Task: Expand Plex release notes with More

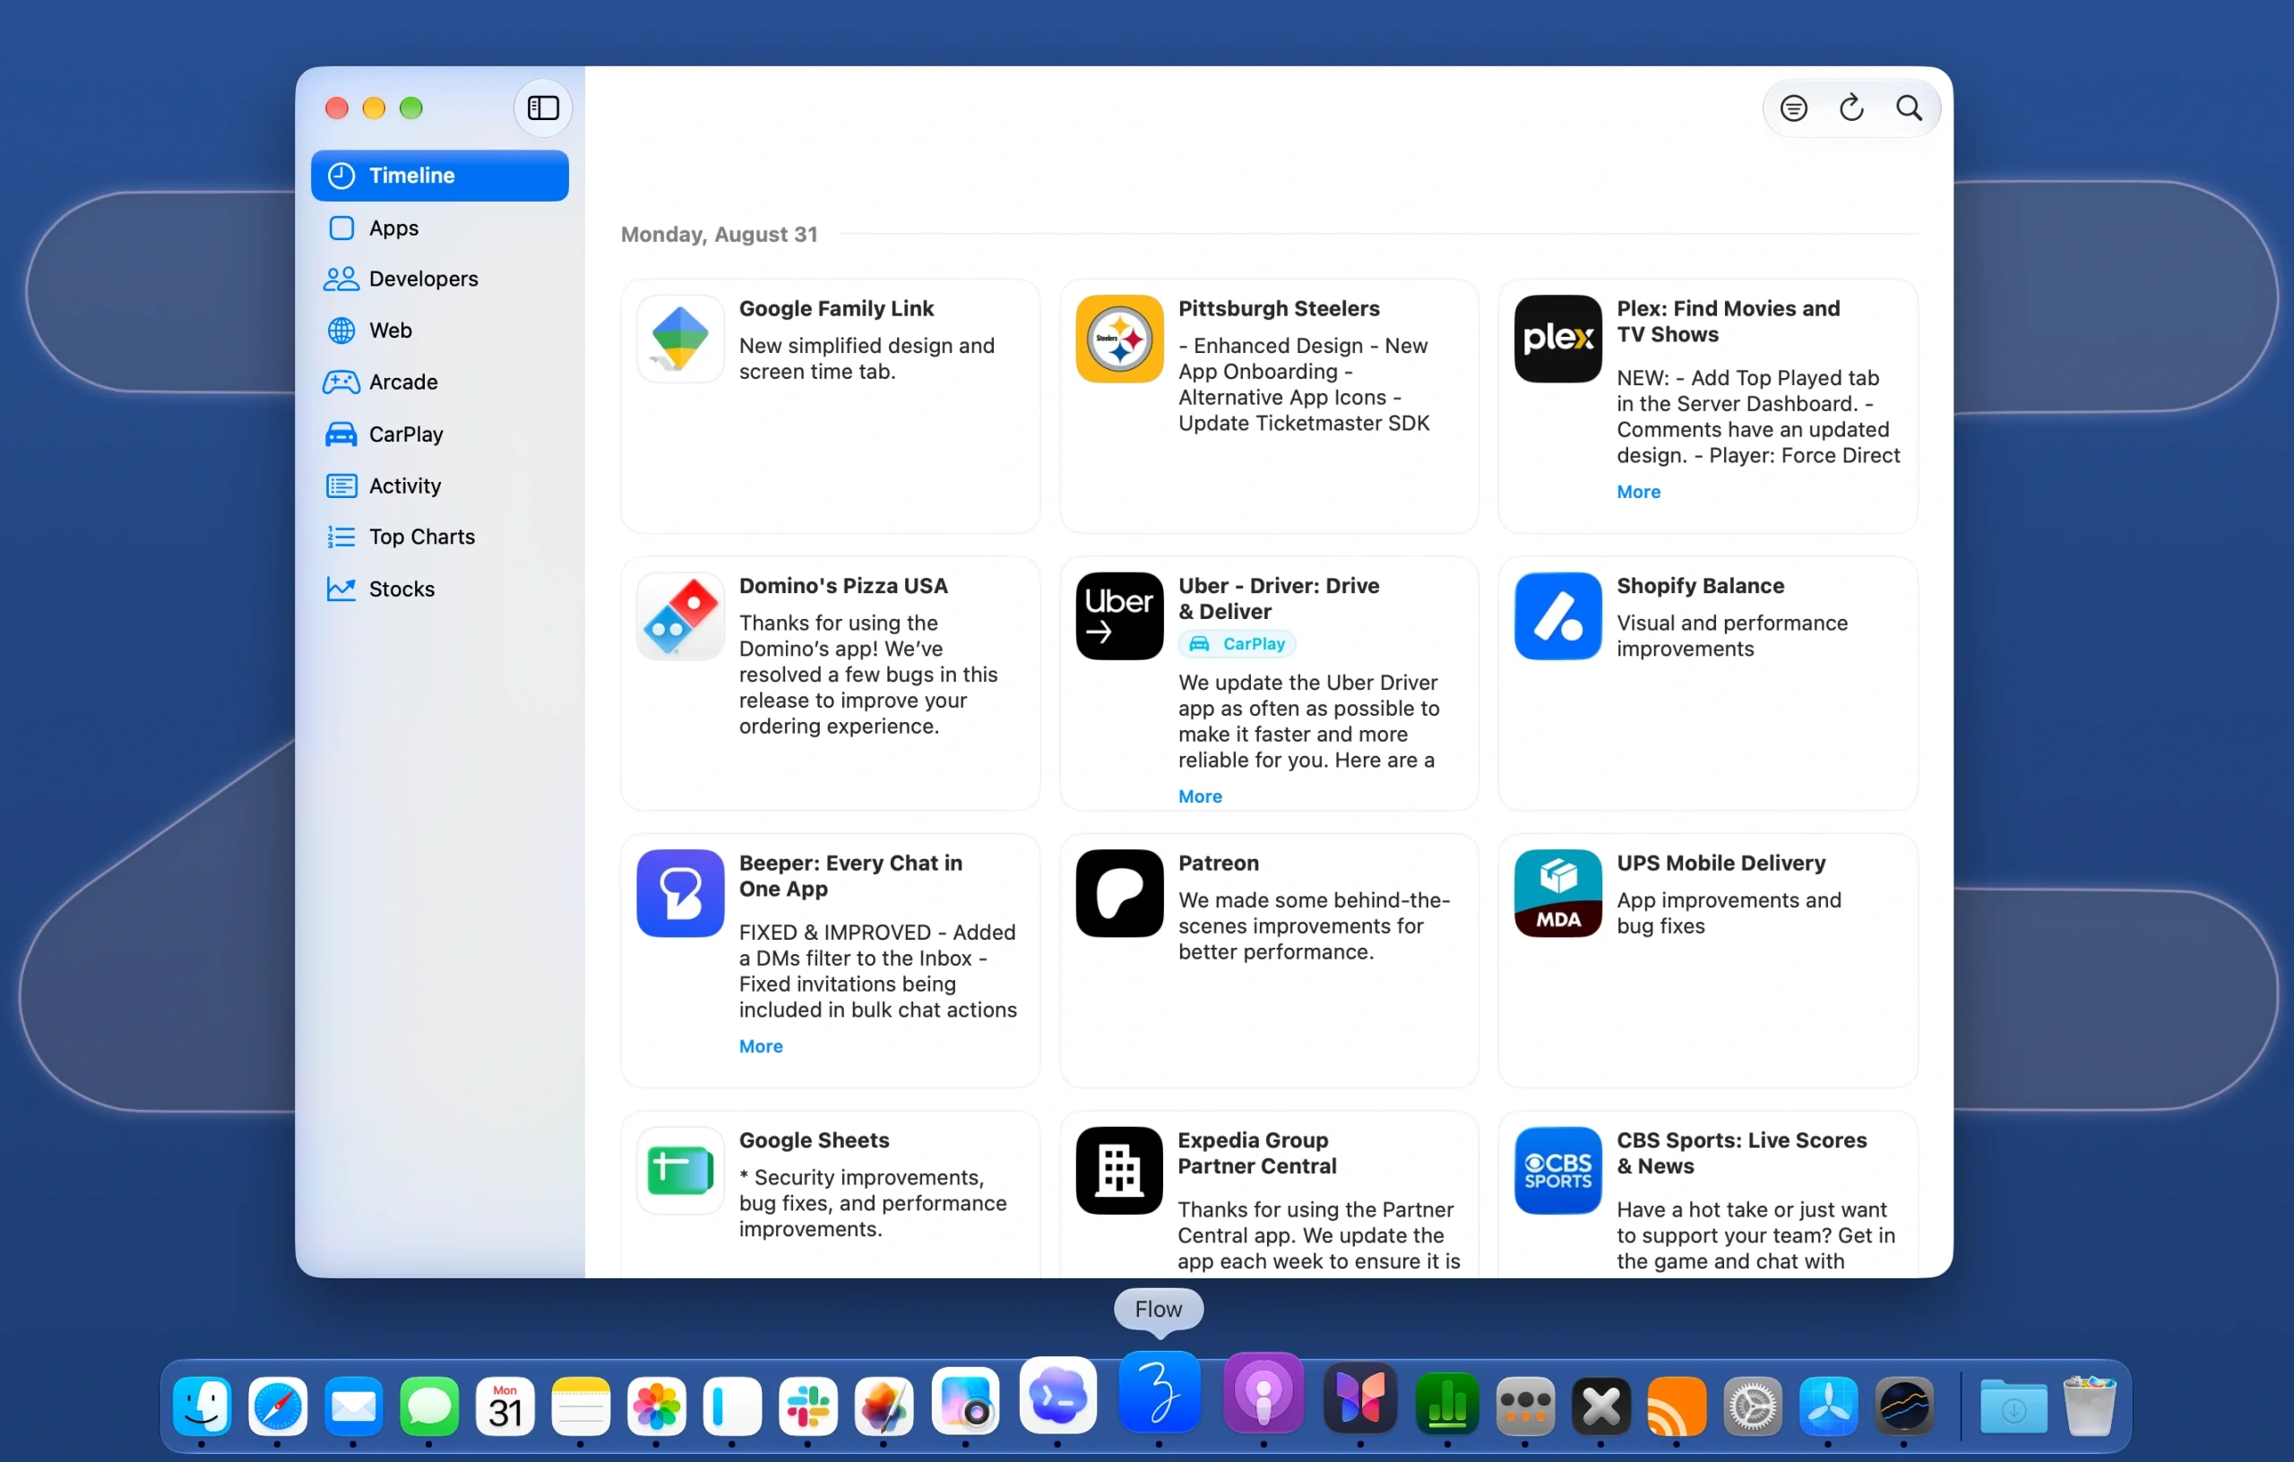Action: pos(1639,492)
